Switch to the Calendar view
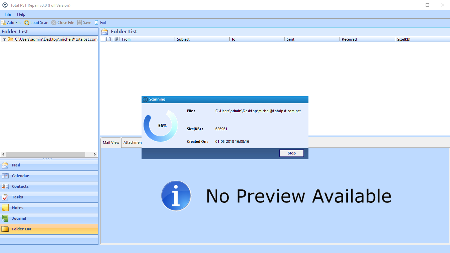The width and height of the screenshot is (450, 253). pyautogui.click(x=20, y=176)
